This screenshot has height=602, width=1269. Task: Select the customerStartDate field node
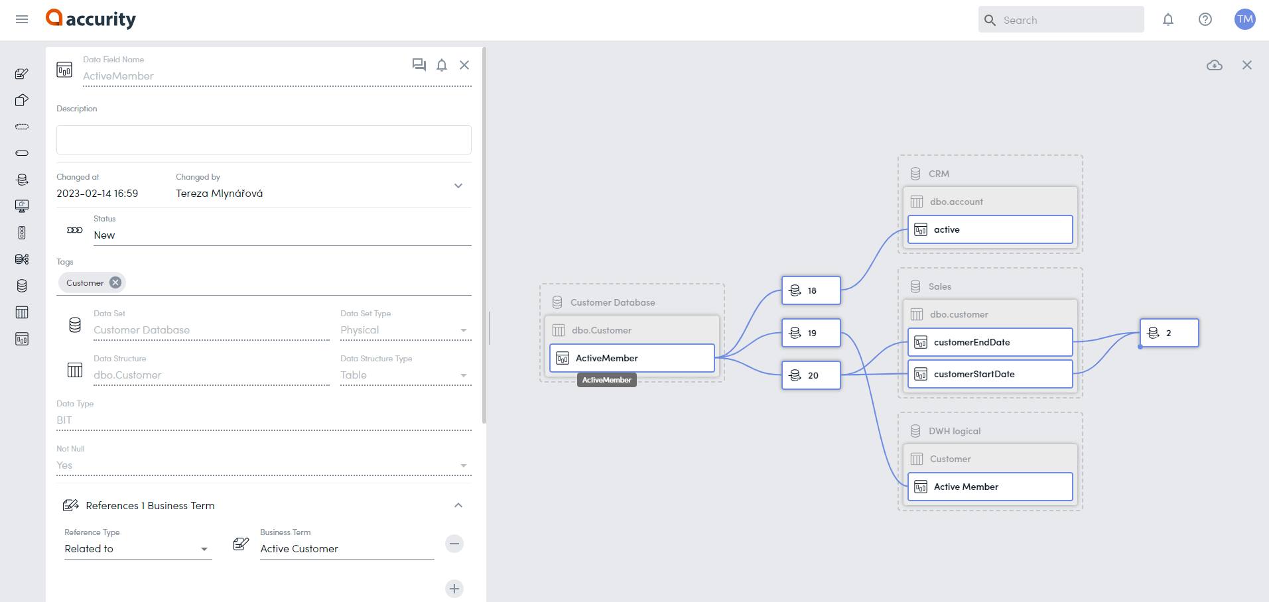pos(990,374)
